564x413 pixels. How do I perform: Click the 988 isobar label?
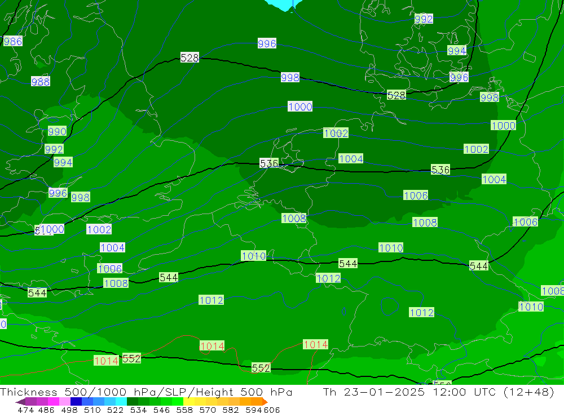pos(40,82)
